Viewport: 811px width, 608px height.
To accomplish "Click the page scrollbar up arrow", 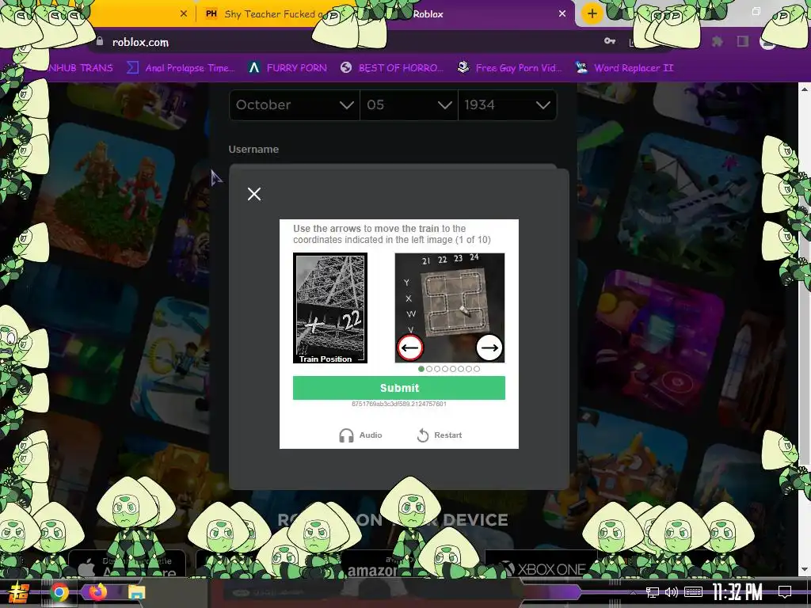I will tap(805, 89).
